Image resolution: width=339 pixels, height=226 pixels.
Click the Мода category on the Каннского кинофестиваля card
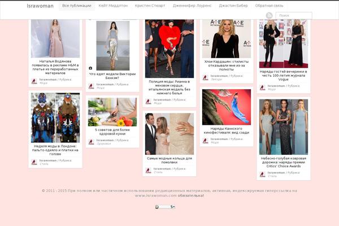pyautogui.click(x=215, y=142)
